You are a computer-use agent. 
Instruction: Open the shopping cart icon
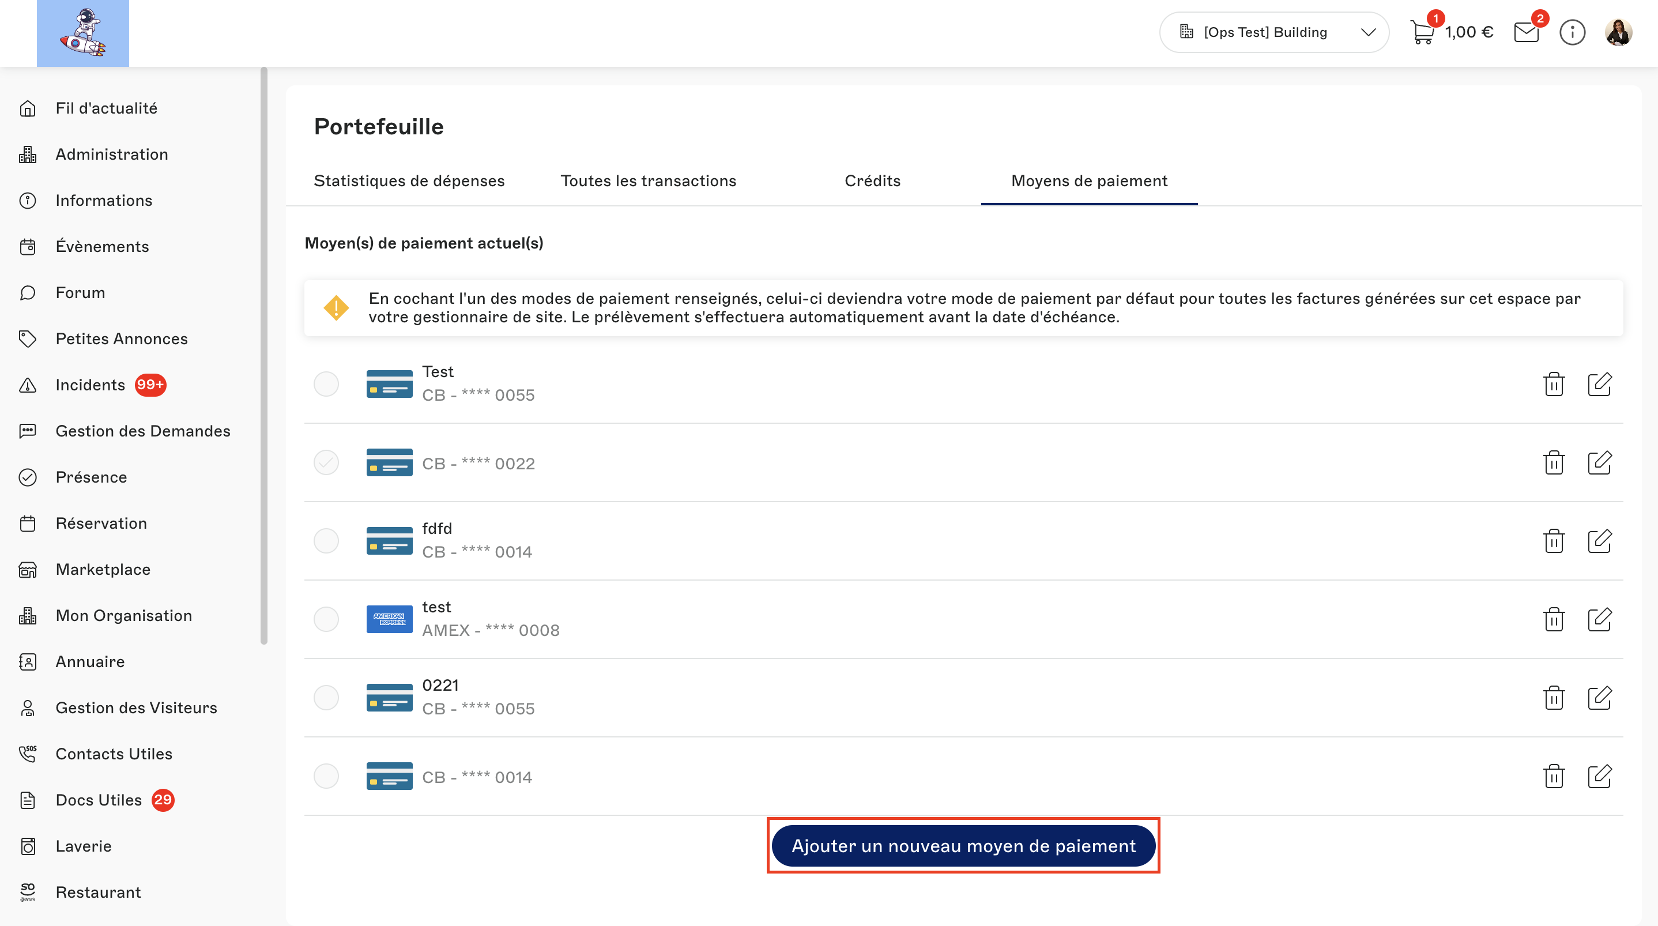[1422, 32]
